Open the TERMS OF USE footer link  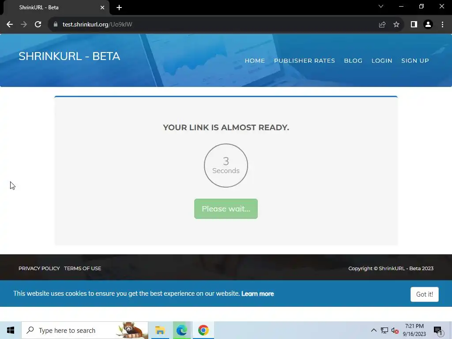[x=83, y=268]
